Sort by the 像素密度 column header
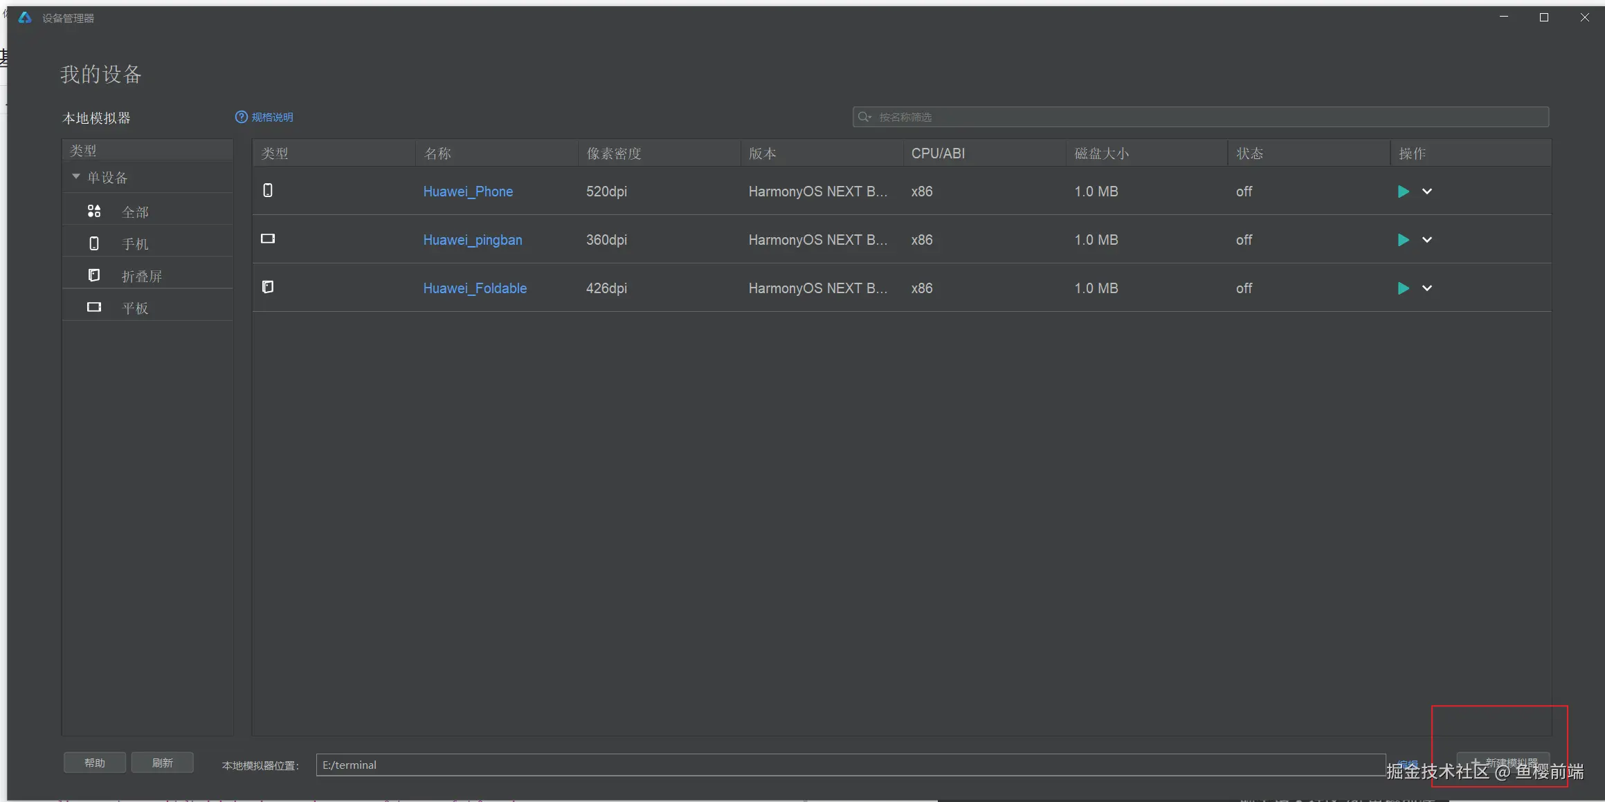Image resolution: width=1605 pixels, height=802 pixels. click(x=614, y=153)
